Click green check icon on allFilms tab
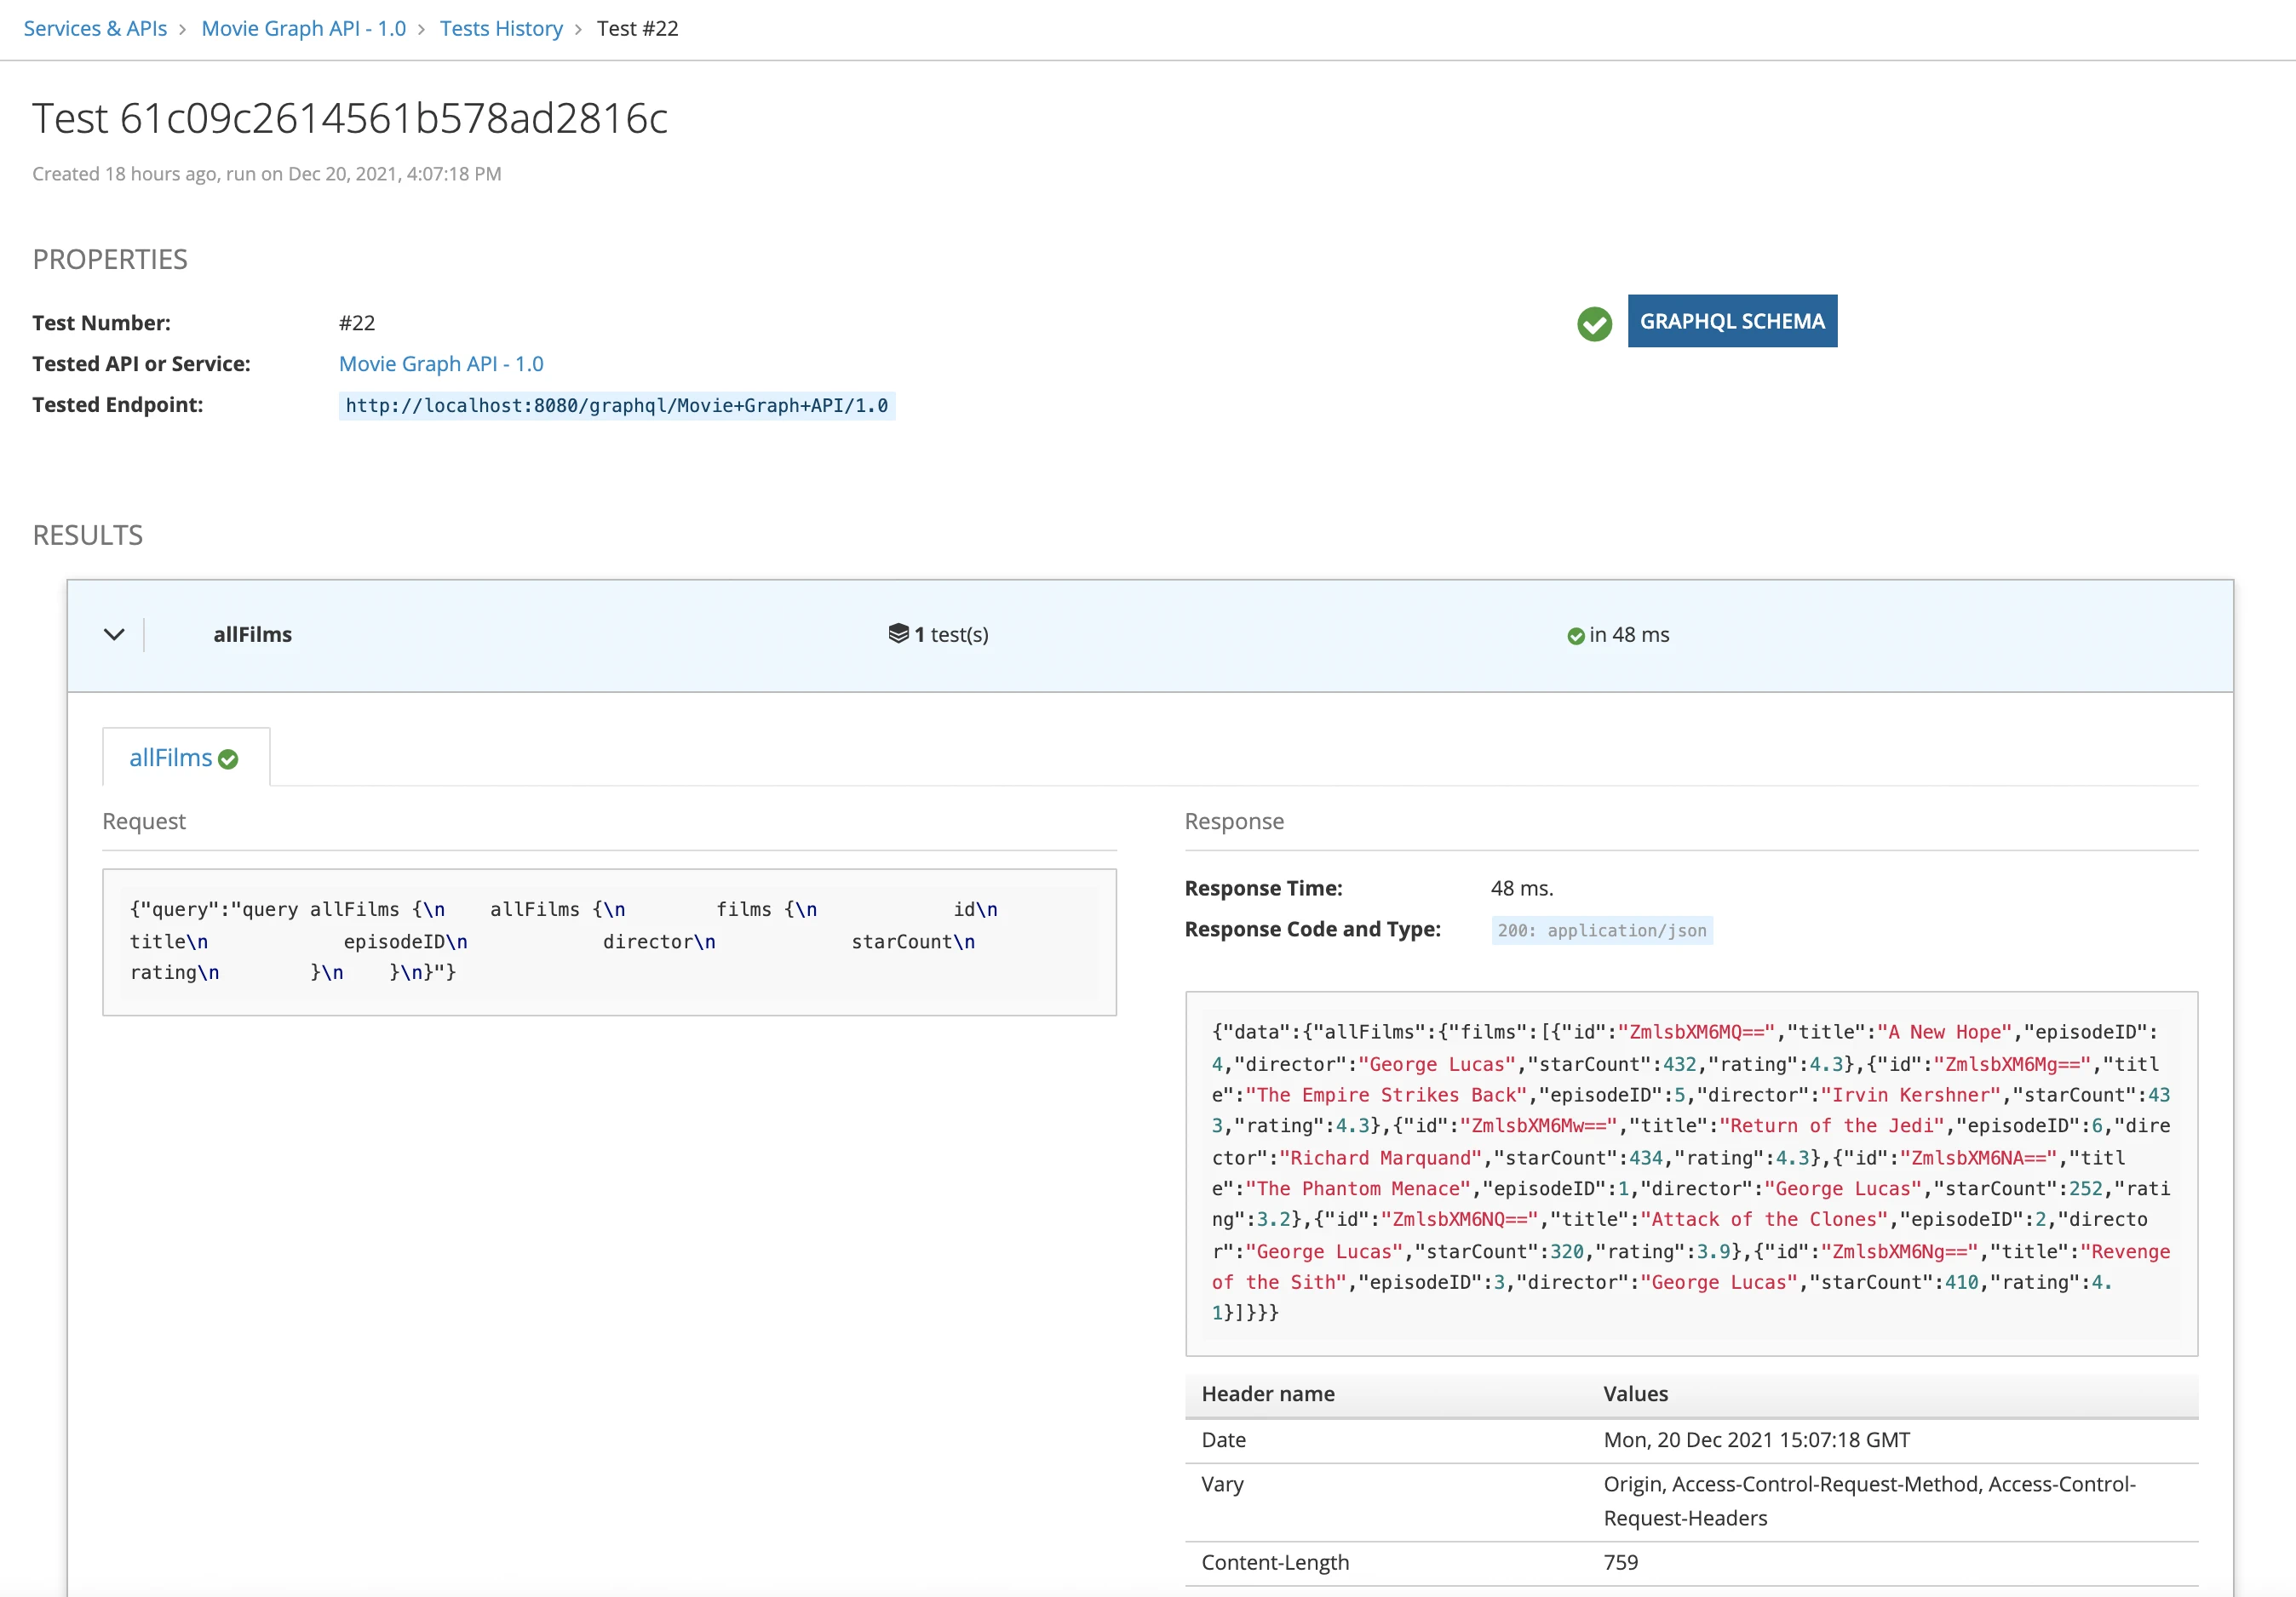The width and height of the screenshot is (2296, 1597). click(x=228, y=759)
